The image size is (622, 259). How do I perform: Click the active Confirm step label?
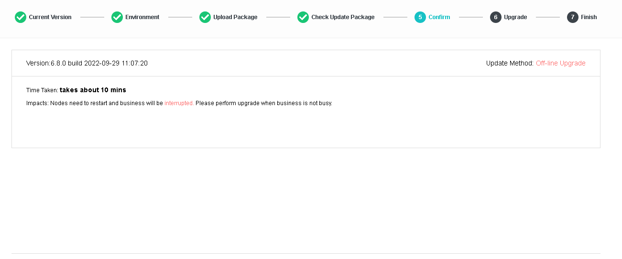pos(439,17)
